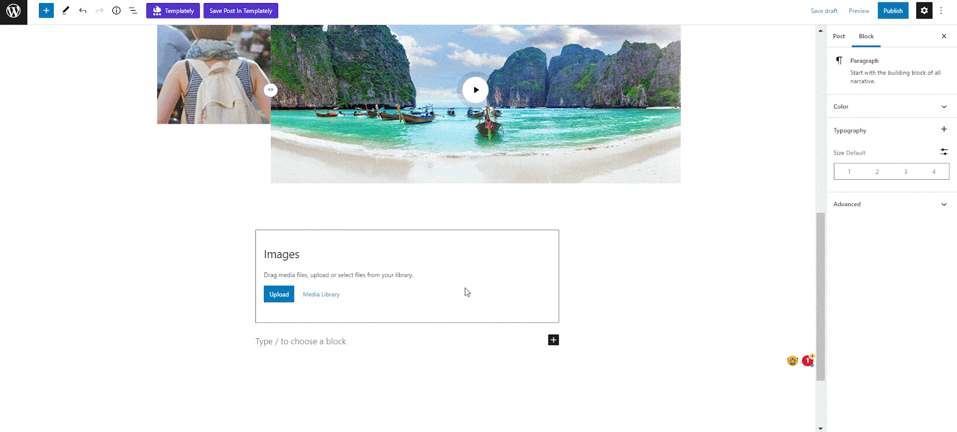Set custom size via sliders icon
957x432 pixels.
click(x=944, y=152)
